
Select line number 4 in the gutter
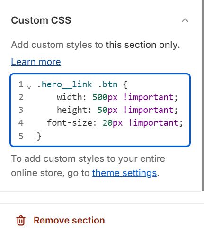21,123
